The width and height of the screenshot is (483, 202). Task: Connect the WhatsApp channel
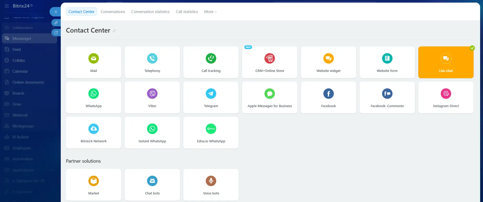pyautogui.click(x=94, y=97)
